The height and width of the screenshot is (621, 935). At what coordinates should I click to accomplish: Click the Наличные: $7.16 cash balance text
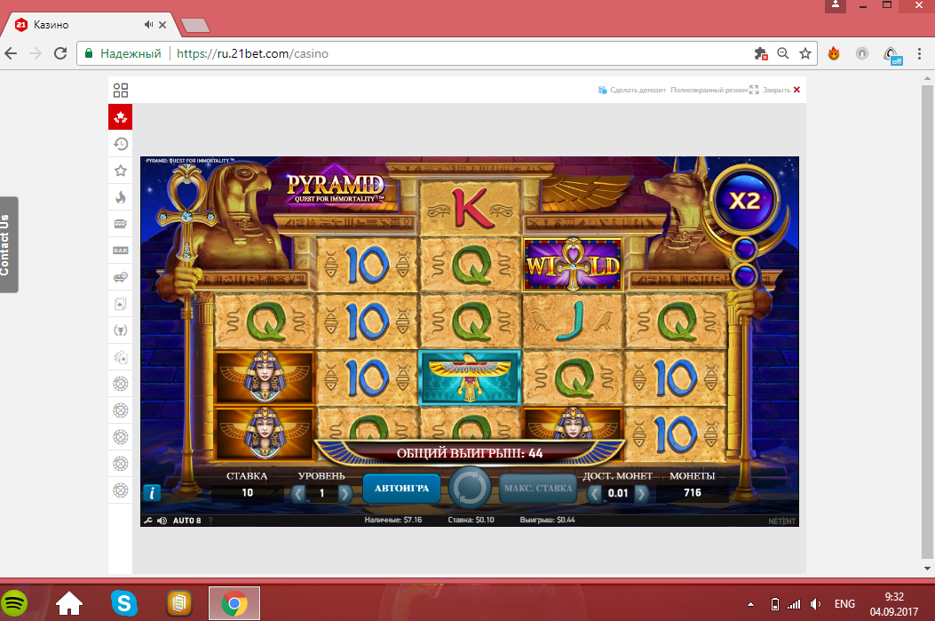393,521
